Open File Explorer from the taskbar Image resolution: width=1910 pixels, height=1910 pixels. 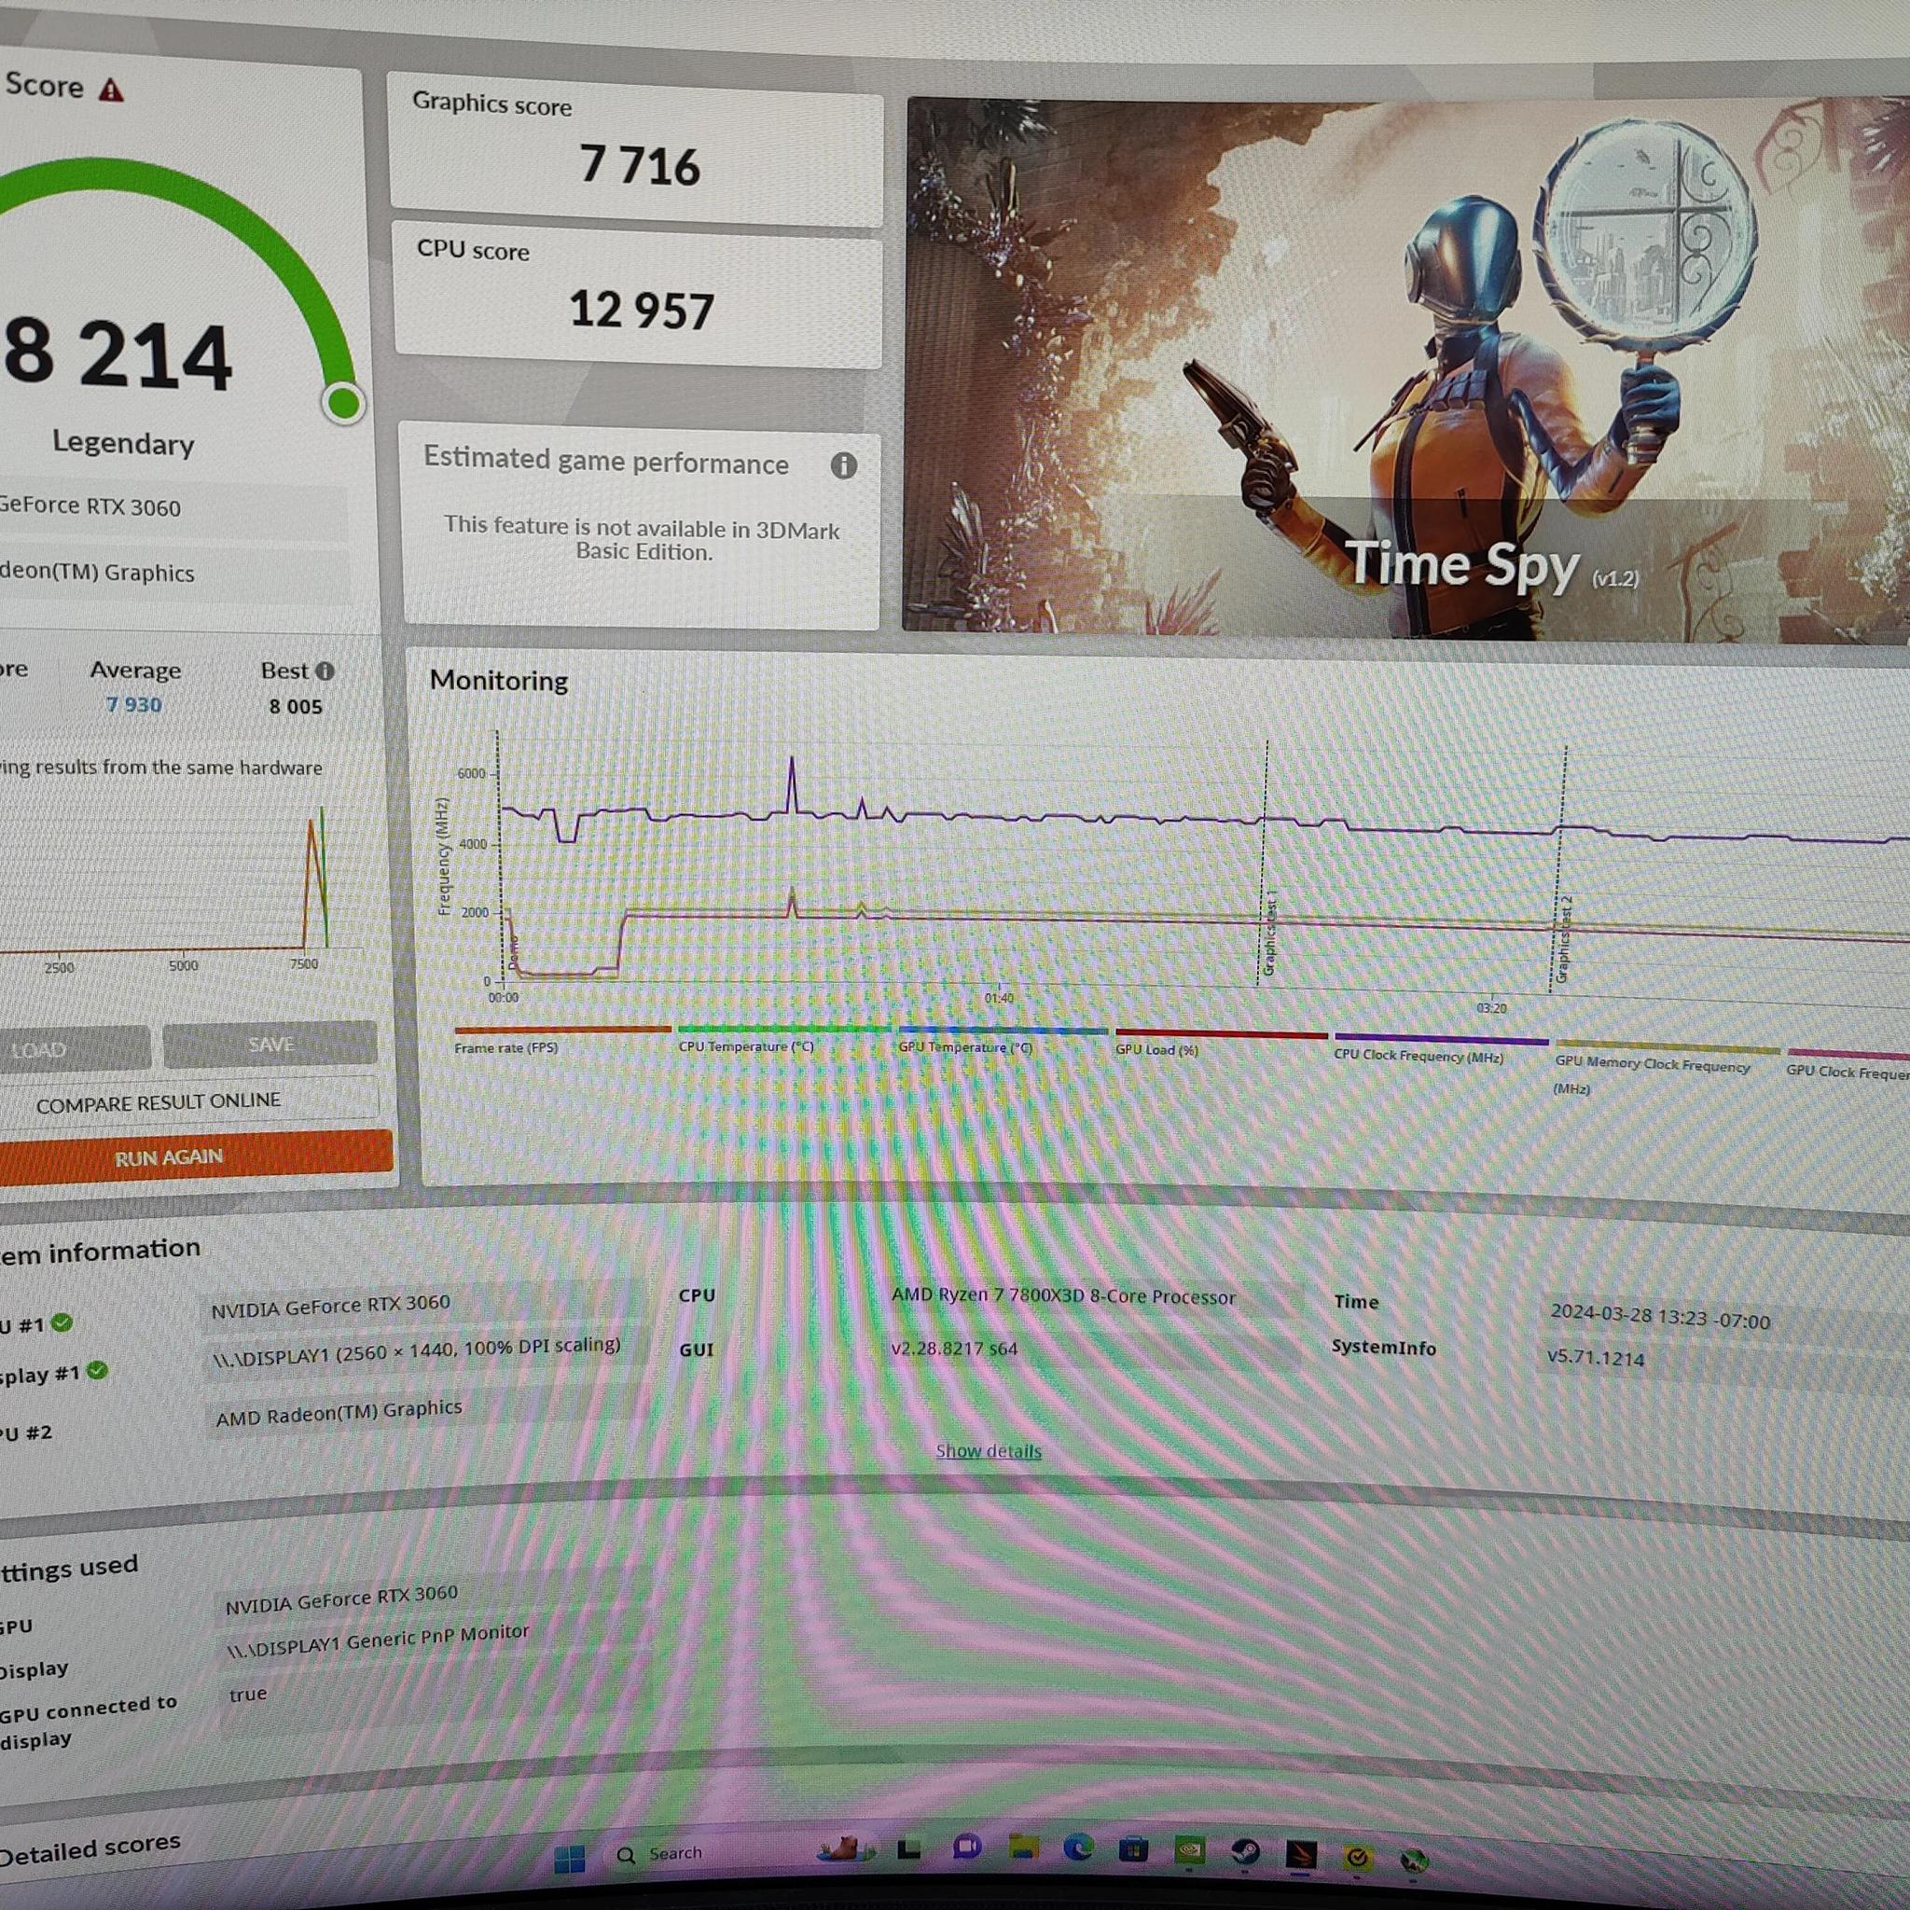[x=1023, y=1847]
